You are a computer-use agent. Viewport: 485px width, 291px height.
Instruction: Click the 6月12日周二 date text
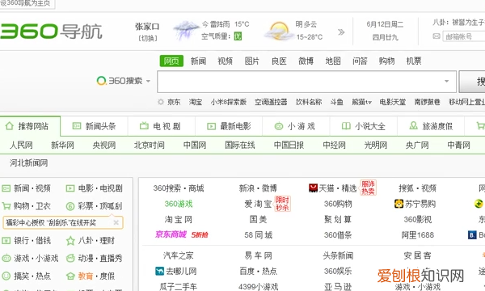pyautogui.click(x=385, y=24)
